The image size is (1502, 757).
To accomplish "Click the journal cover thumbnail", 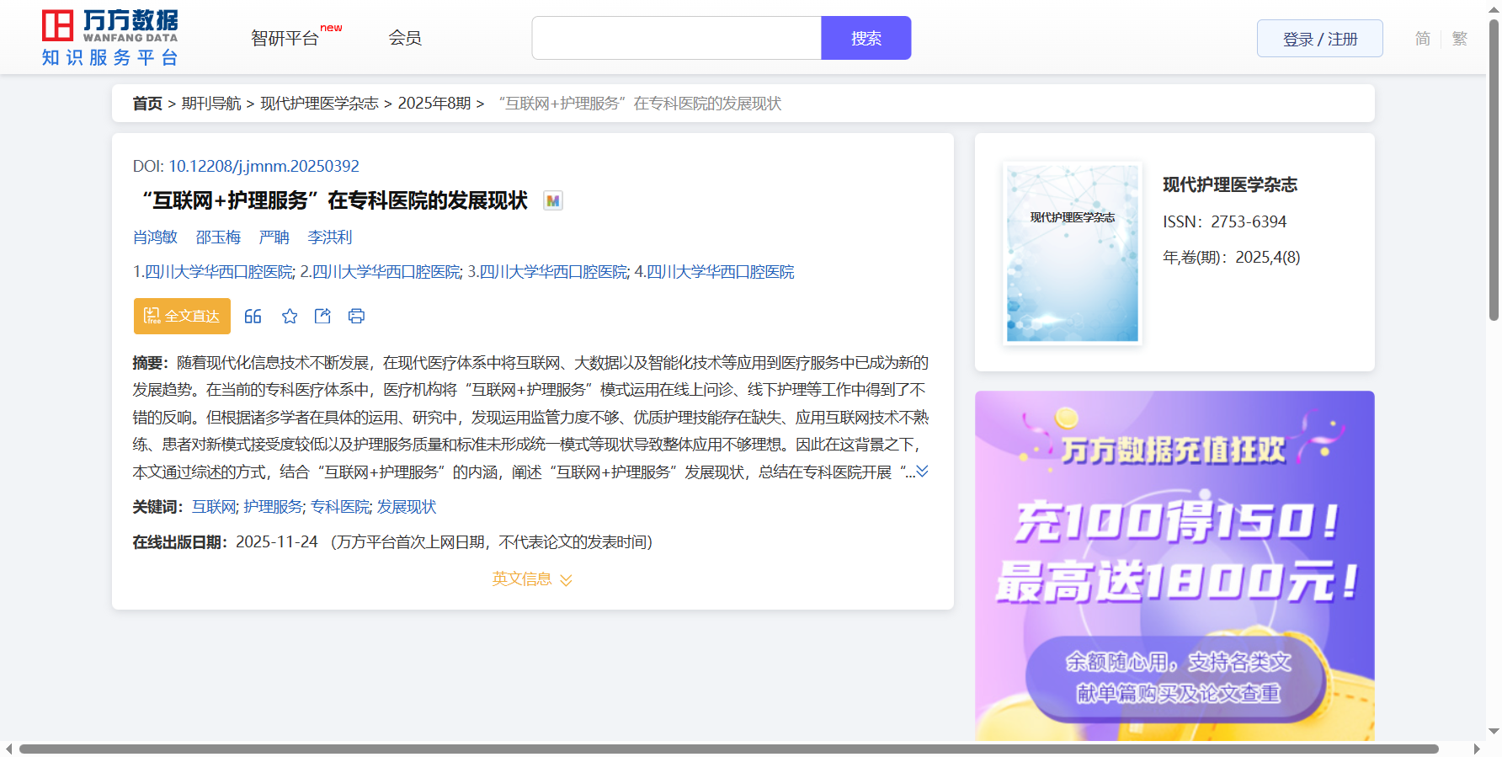I will 1072,253.
